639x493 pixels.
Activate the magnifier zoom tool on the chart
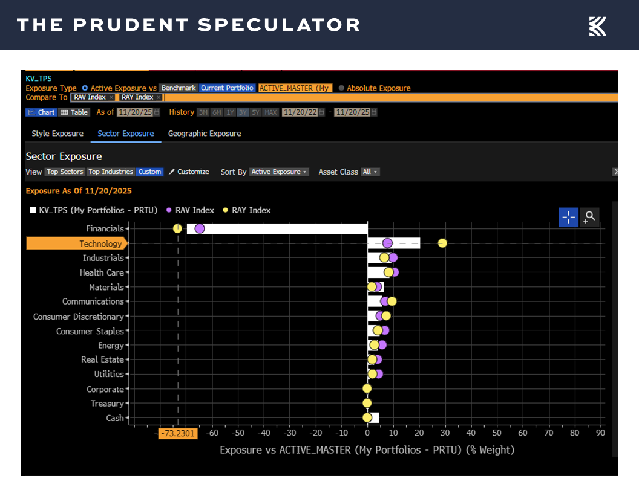[x=588, y=217]
